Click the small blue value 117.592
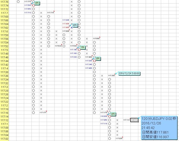This screenshot has height=141, width=179. coord(28,5)
